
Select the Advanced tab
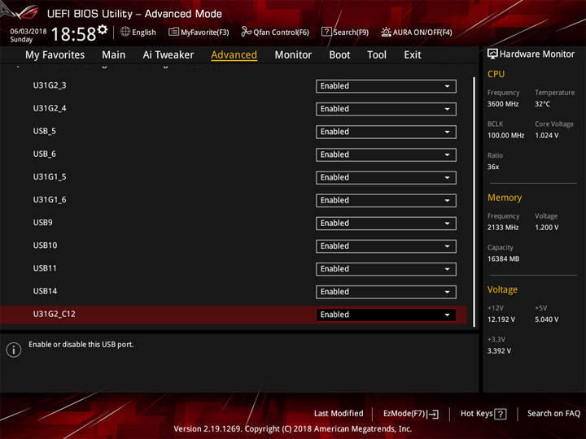pos(234,55)
